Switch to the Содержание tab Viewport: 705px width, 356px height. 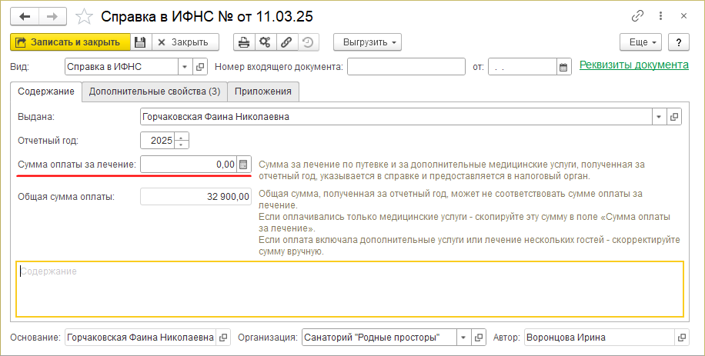point(46,91)
